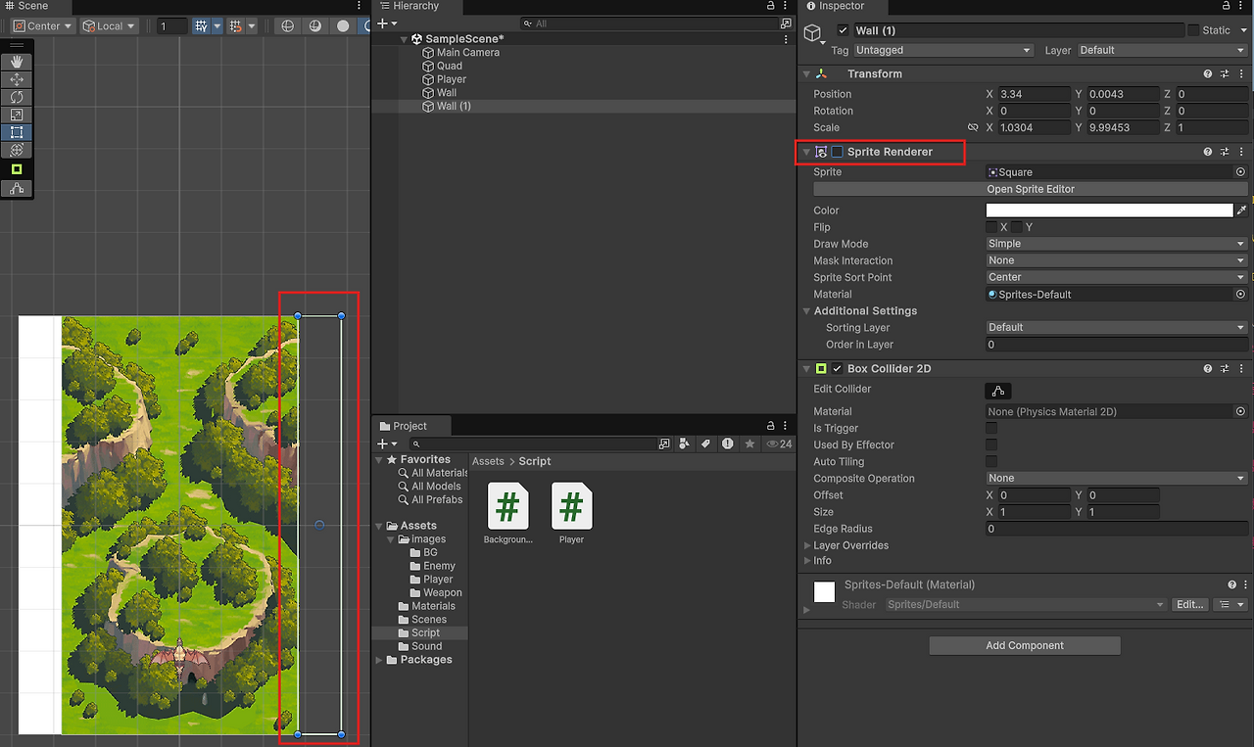This screenshot has width=1254, height=747.
Task: Collapse the Transform component
Action: pos(806,74)
